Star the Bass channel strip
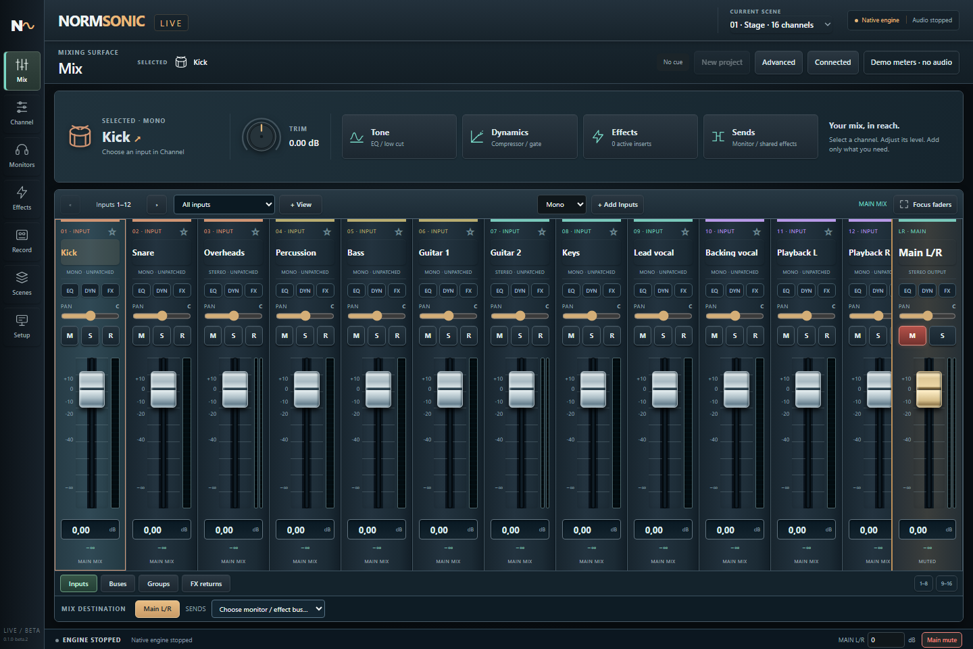973x649 pixels. pos(399,232)
